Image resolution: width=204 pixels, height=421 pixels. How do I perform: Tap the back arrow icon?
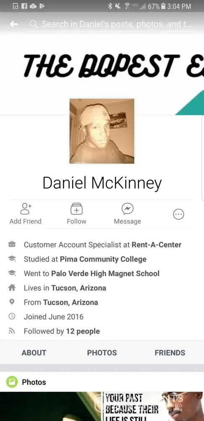(14, 24)
